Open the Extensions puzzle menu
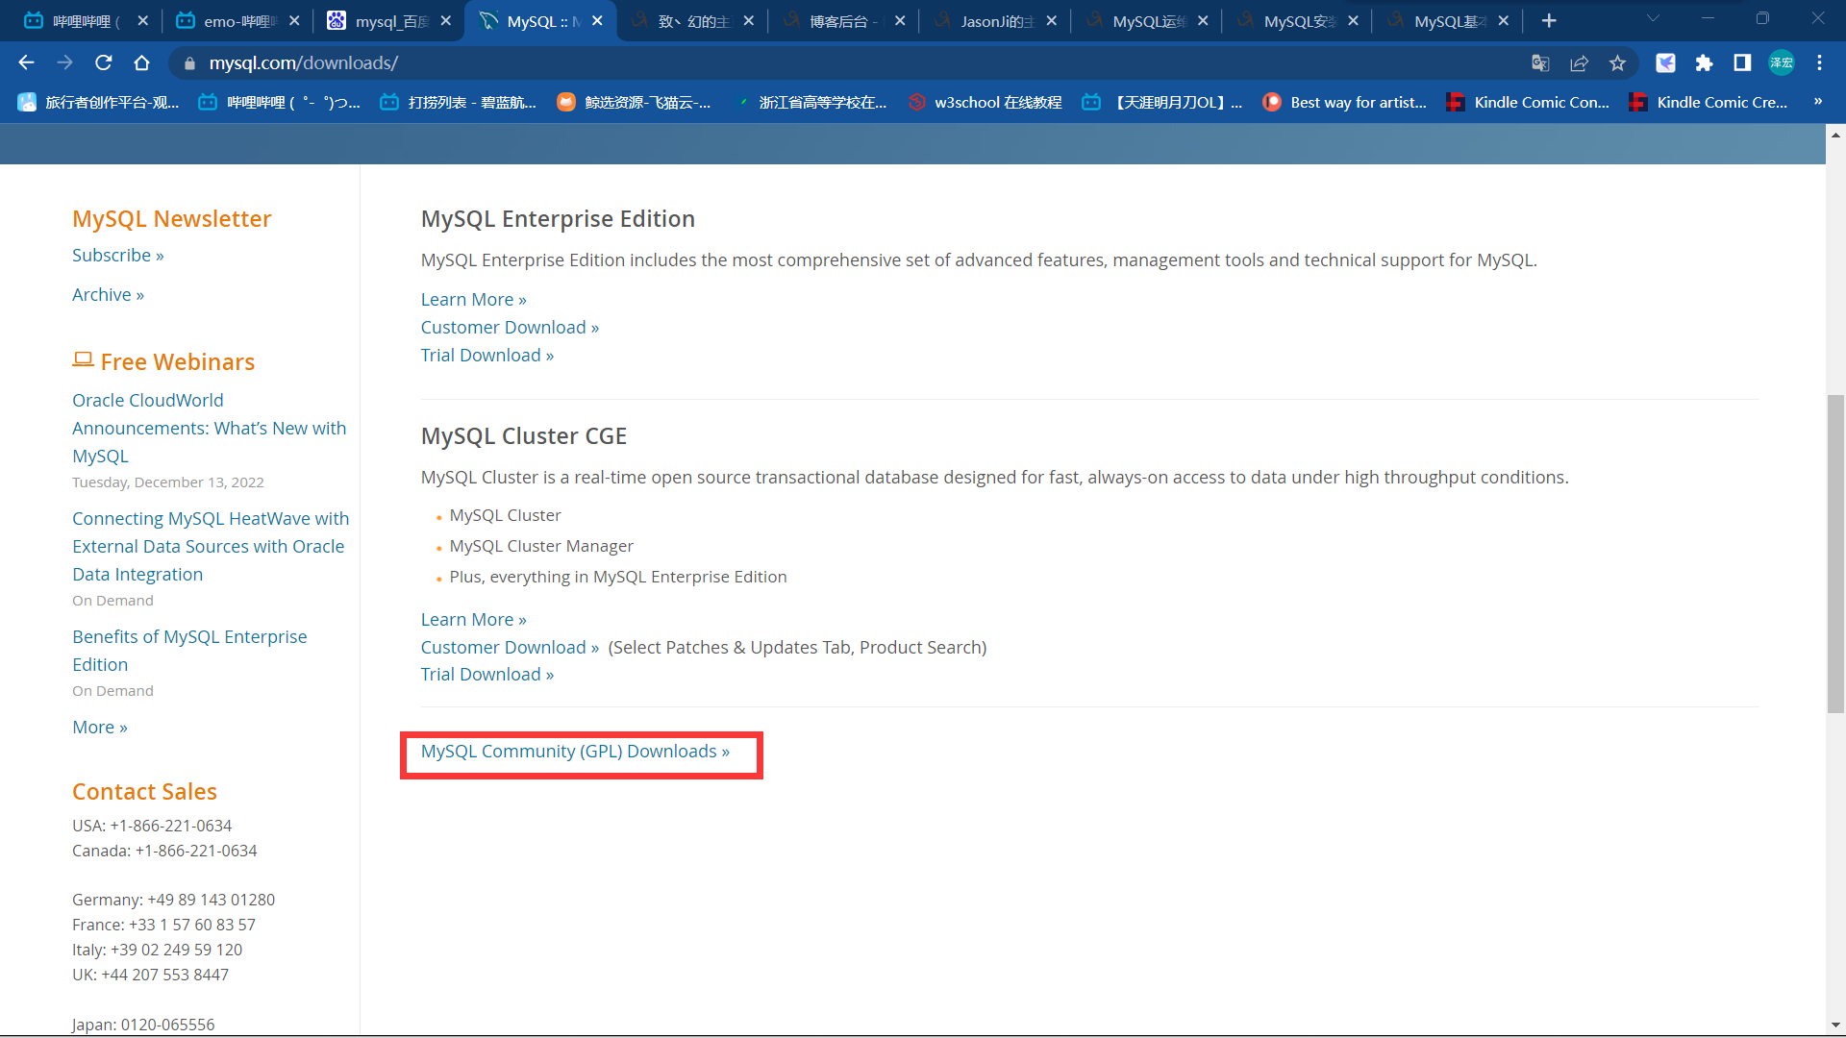This screenshot has height=1038, width=1846. pos(1704,62)
